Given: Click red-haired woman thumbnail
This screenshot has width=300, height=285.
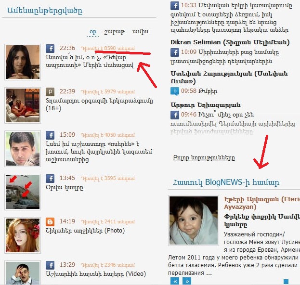Looking at the screenshot, I should pyautogui.click(x=23, y=235).
